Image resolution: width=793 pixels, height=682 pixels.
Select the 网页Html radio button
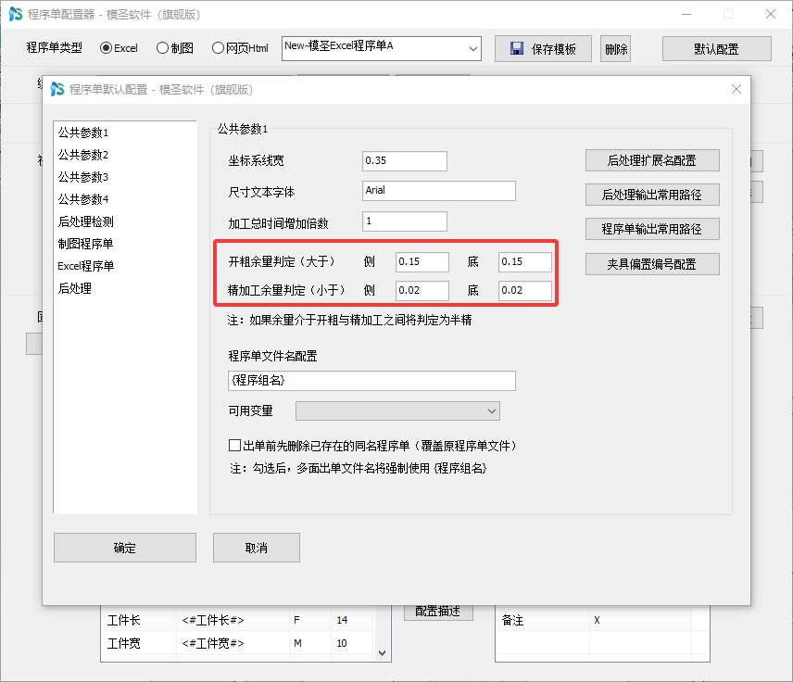[218, 48]
